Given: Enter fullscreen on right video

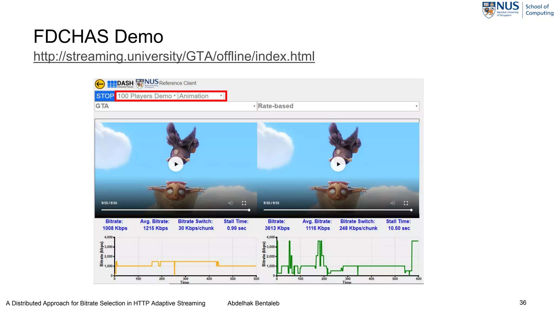Looking at the screenshot, I should (406, 203).
